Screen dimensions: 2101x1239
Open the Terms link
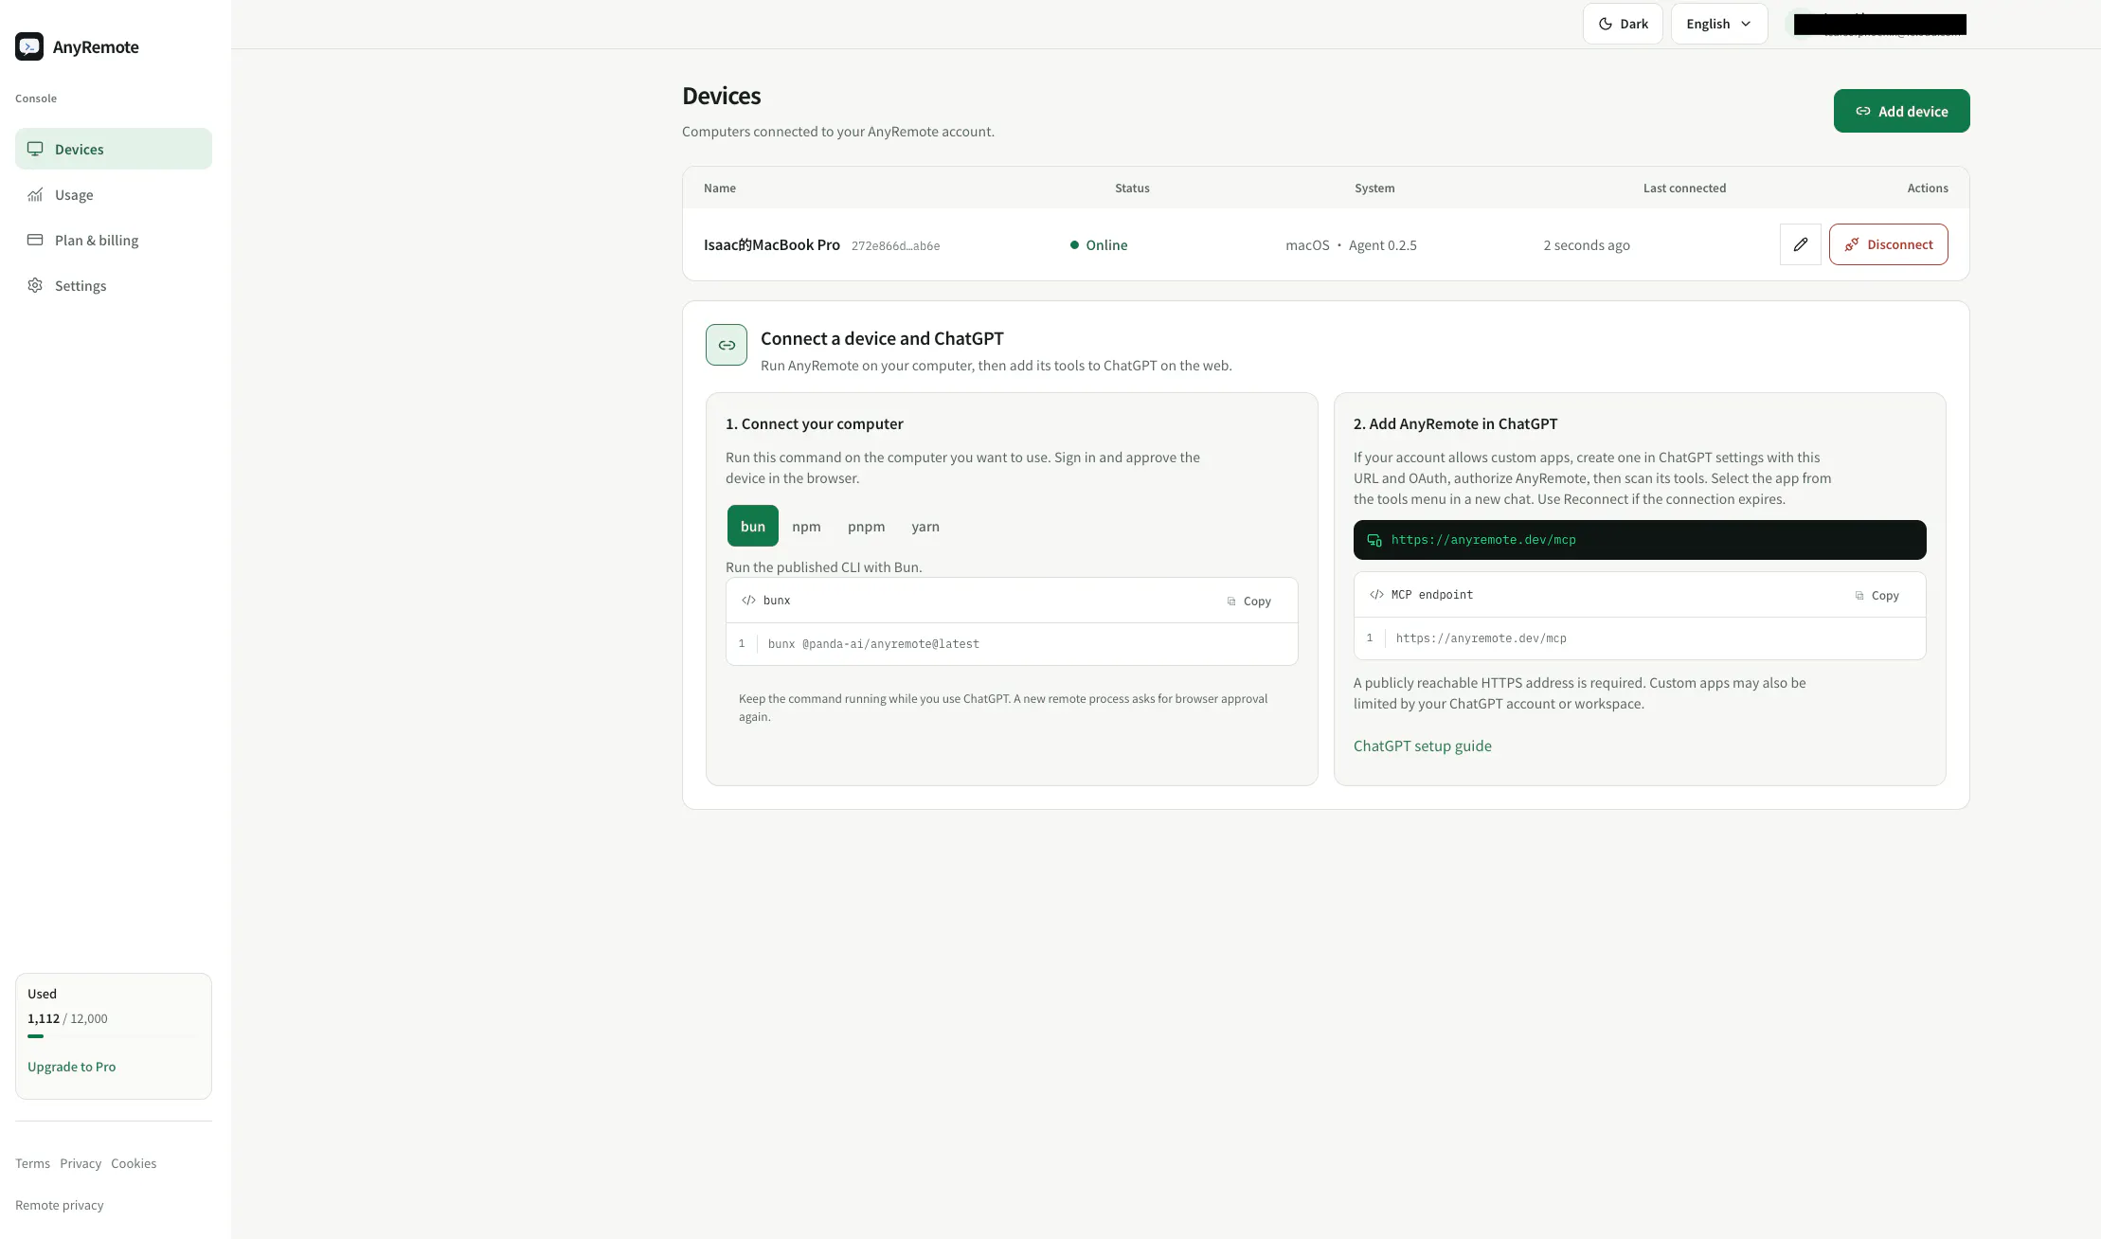(x=32, y=1163)
